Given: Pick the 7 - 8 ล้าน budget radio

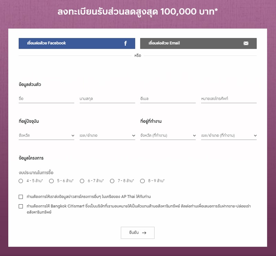Looking at the screenshot, I should (x=112, y=181).
